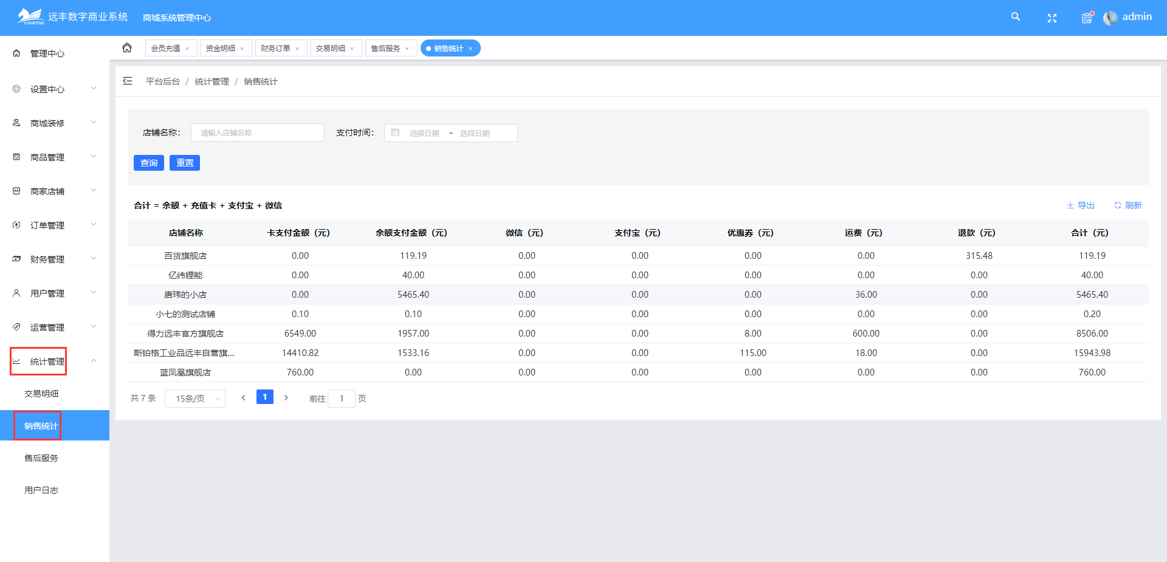Go to home tab icon
This screenshot has height=562, width=1167.
(127, 47)
